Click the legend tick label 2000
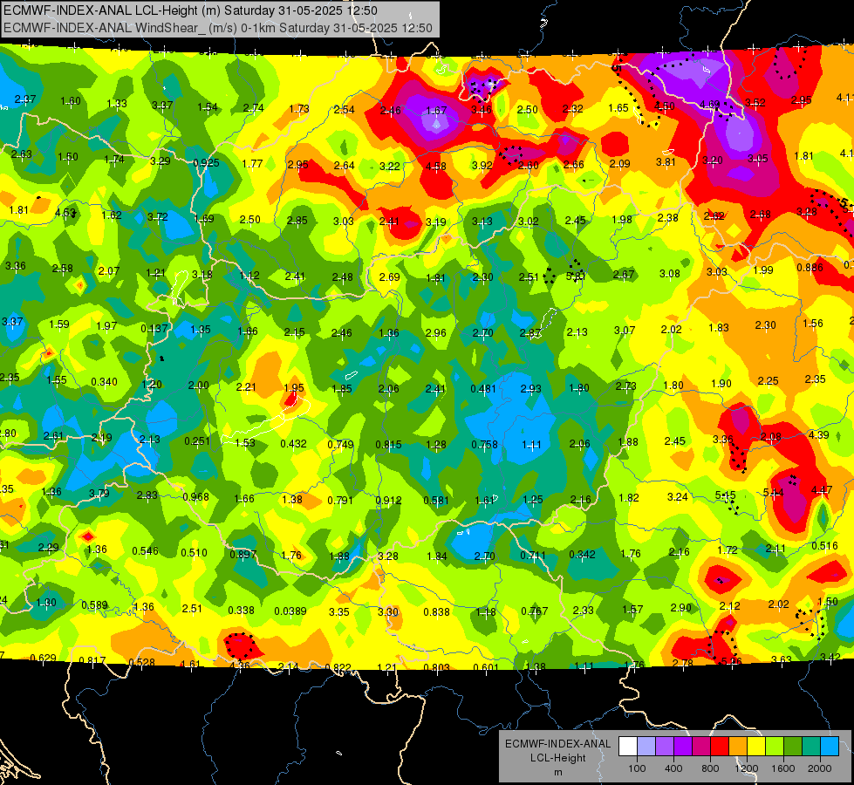The width and height of the screenshot is (854, 785). coord(820,768)
